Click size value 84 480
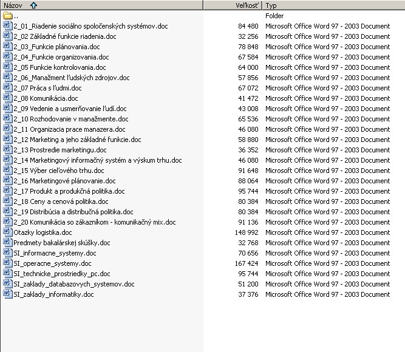The width and height of the screenshot is (405, 352). pos(248,26)
